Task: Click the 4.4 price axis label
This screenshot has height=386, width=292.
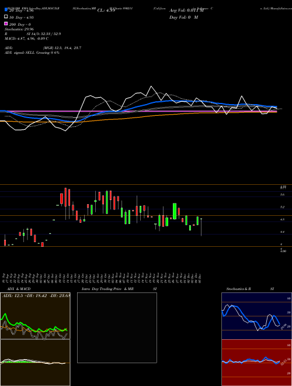Action: point(283,232)
